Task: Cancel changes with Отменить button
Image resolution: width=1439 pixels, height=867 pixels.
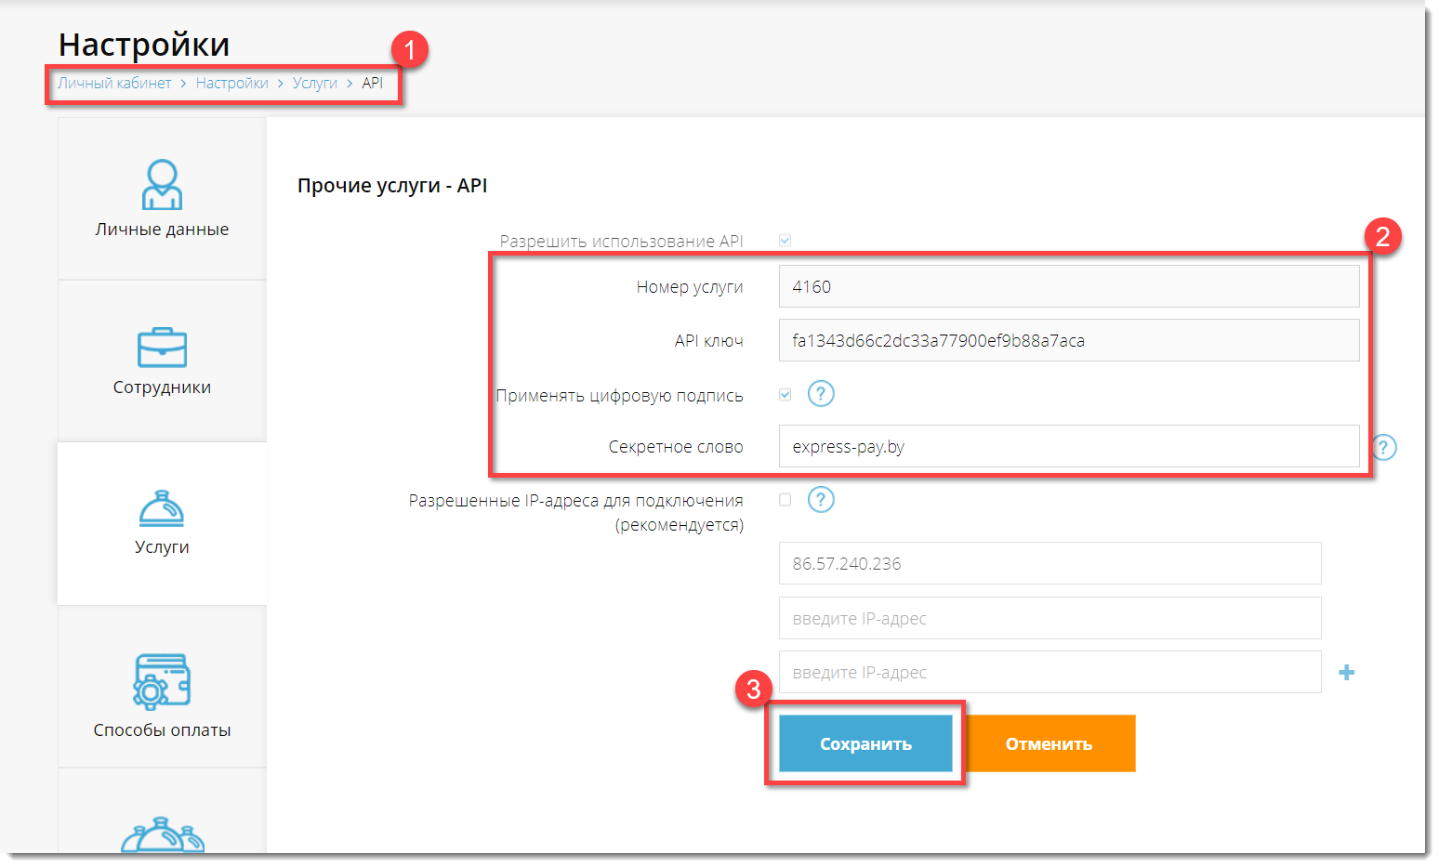Action: tap(1049, 743)
